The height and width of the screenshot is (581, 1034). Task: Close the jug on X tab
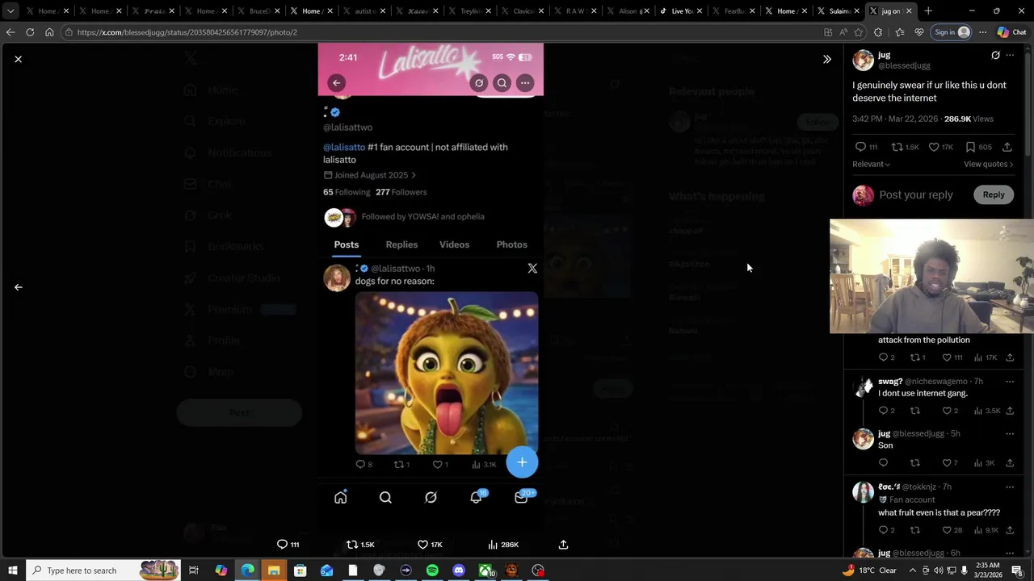[909, 11]
